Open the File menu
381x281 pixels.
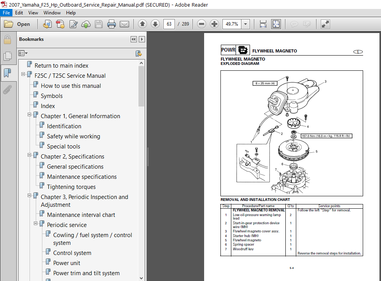pyautogui.click(x=6, y=13)
